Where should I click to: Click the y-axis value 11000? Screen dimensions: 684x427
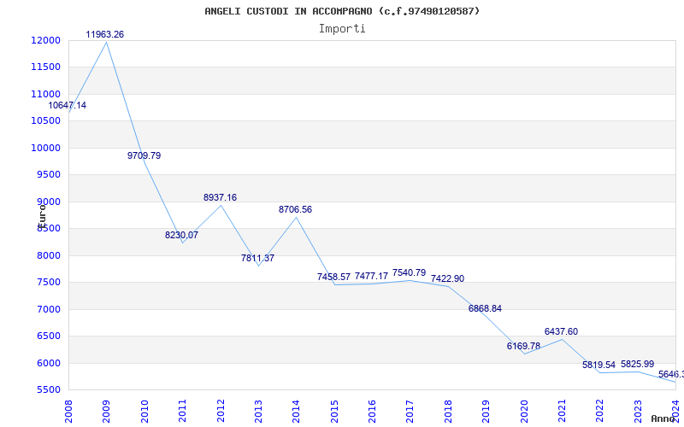[46, 94]
